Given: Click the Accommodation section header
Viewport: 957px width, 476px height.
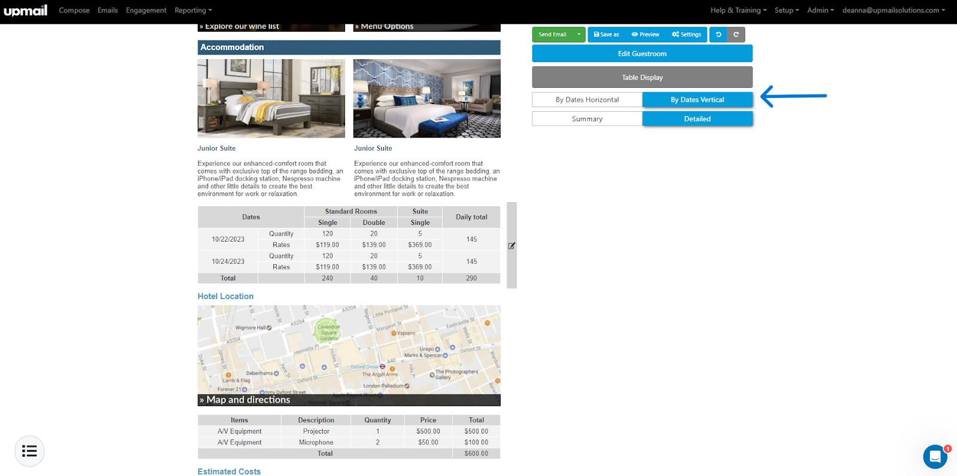Looking at the screenshot, I should [349, 47].
